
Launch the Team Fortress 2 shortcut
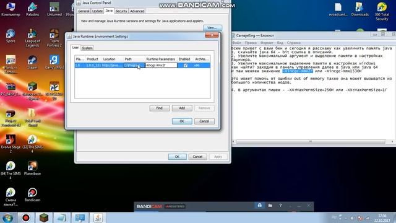click(x=54, y=38)
